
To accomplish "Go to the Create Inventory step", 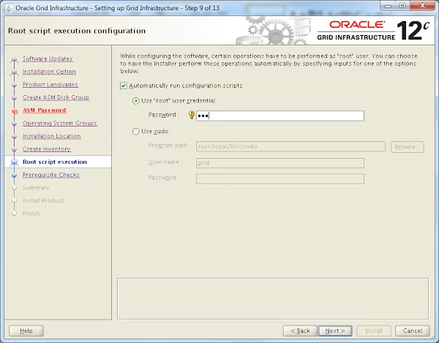I will [47, 149].
